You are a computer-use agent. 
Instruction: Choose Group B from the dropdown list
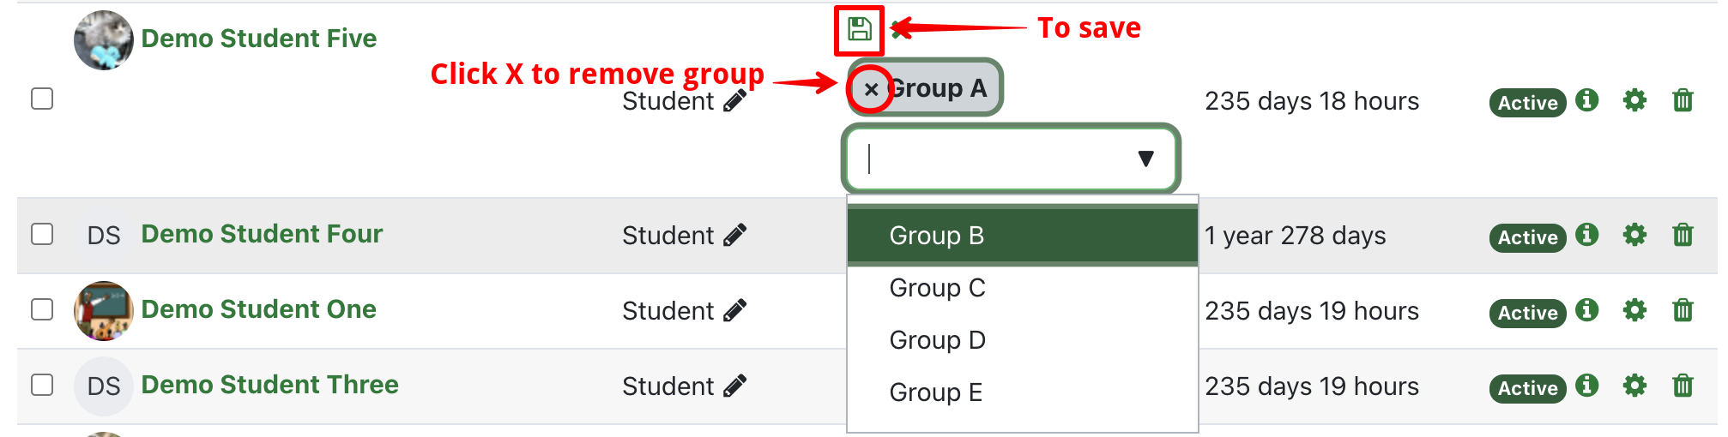tap(936, 236)
